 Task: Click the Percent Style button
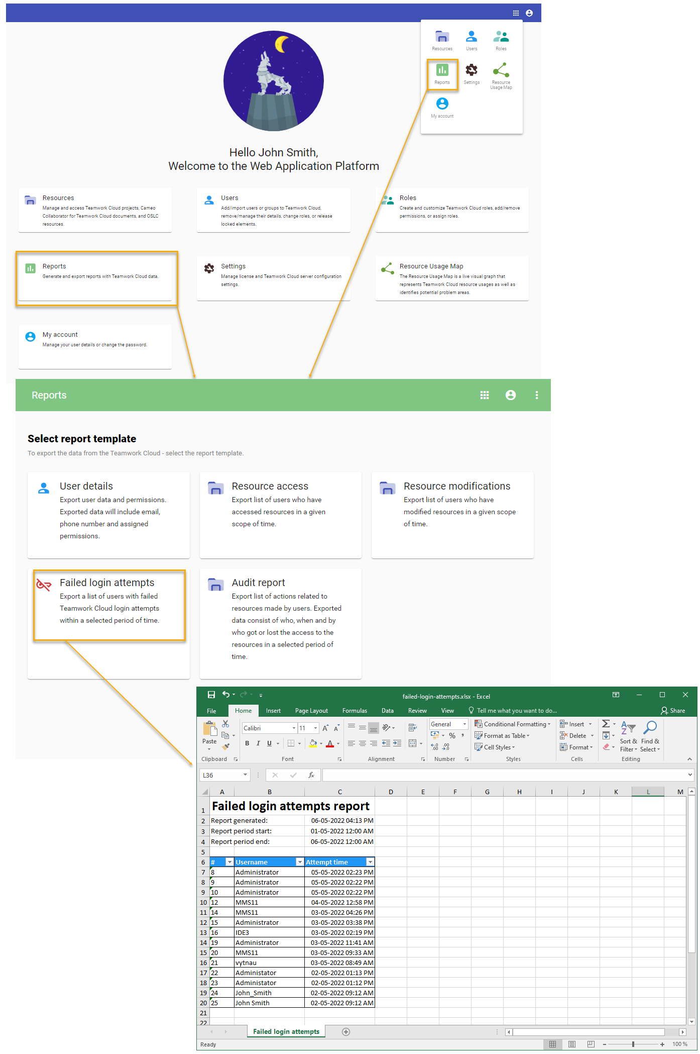point(452,735)
